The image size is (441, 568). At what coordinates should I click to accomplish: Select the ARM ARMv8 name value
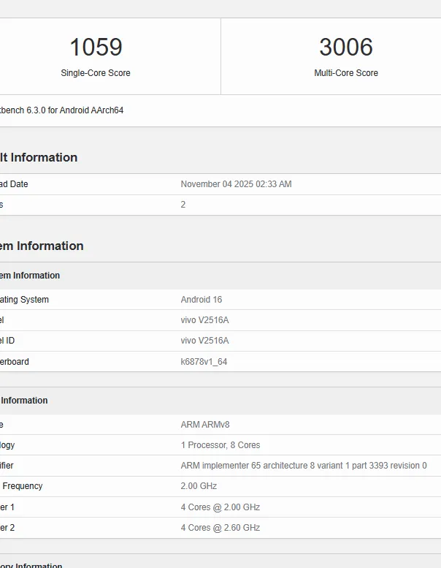[205, 425]
